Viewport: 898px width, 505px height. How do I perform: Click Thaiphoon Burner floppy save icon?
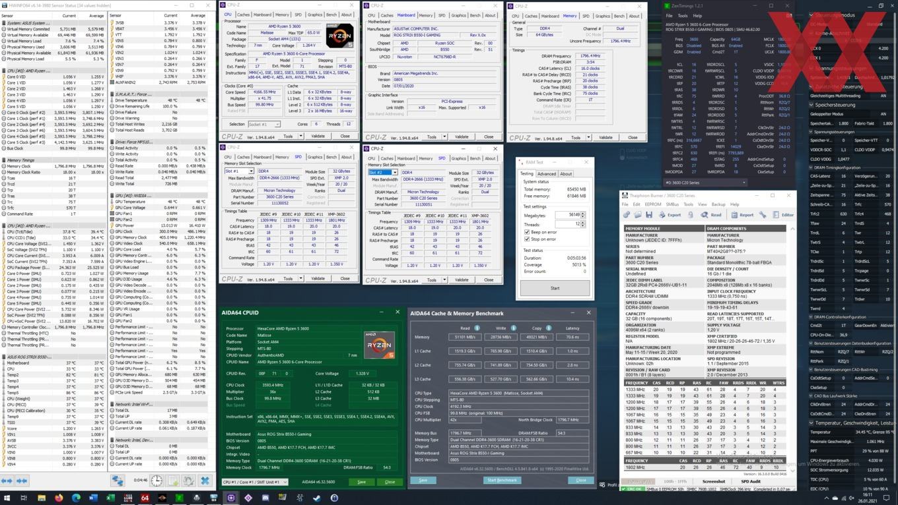[x=649, y=215]
